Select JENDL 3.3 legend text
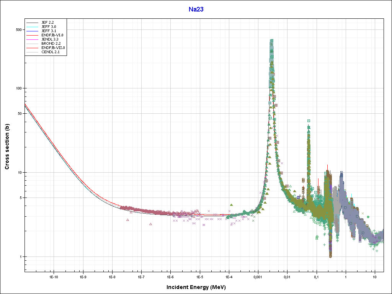The width and height of the screenshot is (392, 294). pyautogui.click(x=50, y=39)
